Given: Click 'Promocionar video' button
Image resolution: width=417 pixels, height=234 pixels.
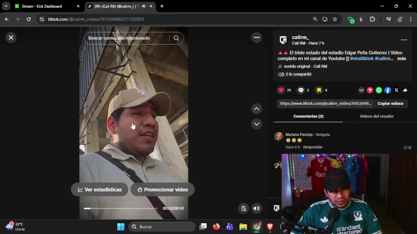Looking at the screenshot, I should (163, 189).
